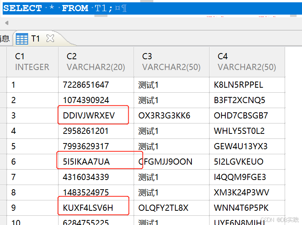Click cell K8LN5RPPEL in C4
This screenshot has height=225, width=302.
pyautogui.click(x=247, y=85)
